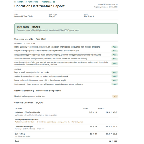Click the '10 / 10' score for Cushion & Fill Shape
This screenshot has height=144, width=144.
point(93,127)
